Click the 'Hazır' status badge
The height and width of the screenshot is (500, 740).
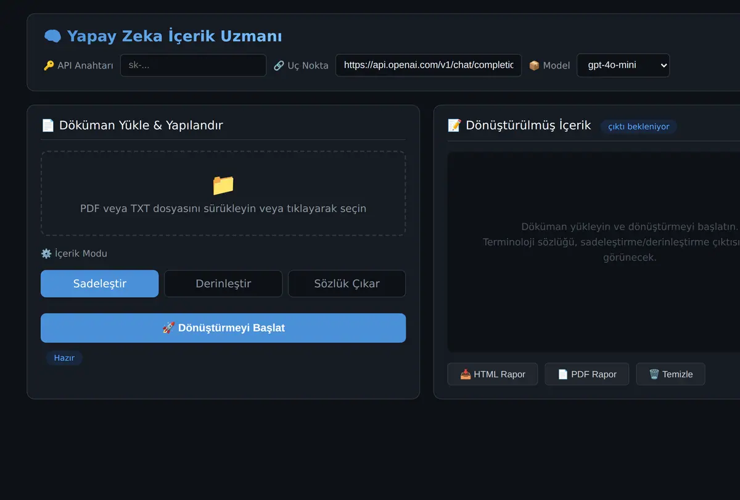[64, 358]
